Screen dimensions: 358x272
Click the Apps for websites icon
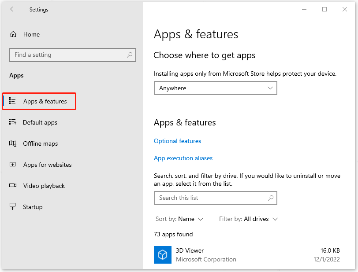[x=14, y=165]
